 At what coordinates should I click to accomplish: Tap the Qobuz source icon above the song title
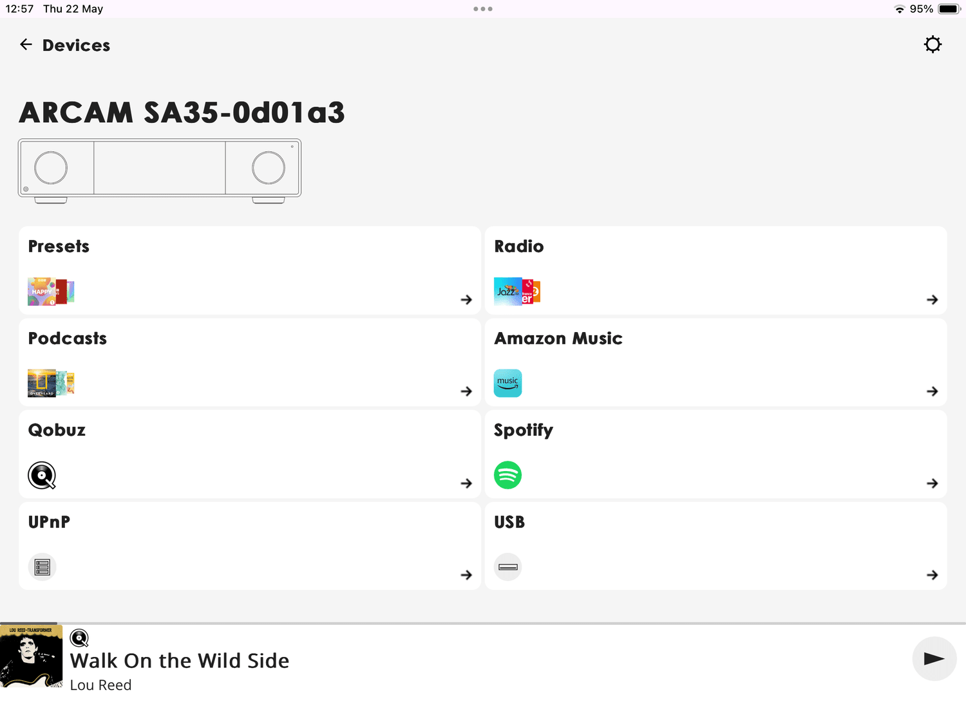coord(79,638)
